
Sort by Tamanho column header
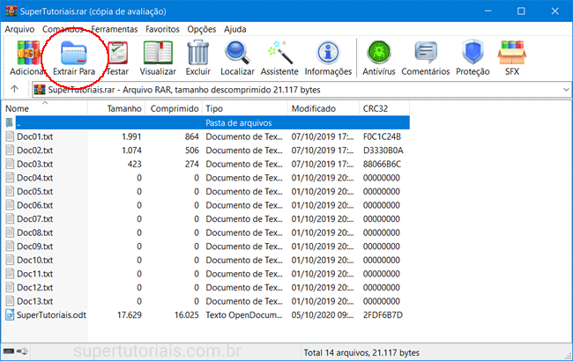click(123, 108)
